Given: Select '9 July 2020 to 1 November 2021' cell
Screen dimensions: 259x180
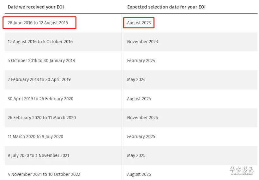Looking at the screenshot, I should click(x=38, y=156).
